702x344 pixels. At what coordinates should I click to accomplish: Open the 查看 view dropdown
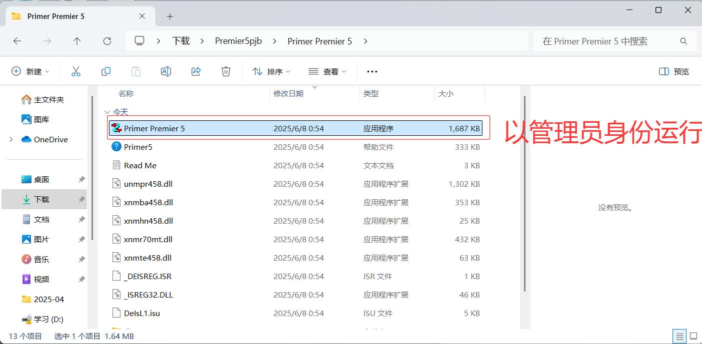click(x=327, y=71)
